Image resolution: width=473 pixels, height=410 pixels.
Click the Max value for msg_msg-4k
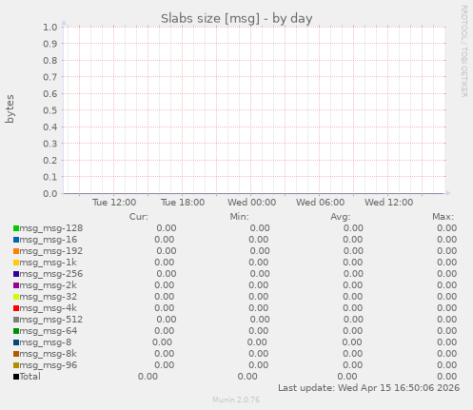coord(447,308)
